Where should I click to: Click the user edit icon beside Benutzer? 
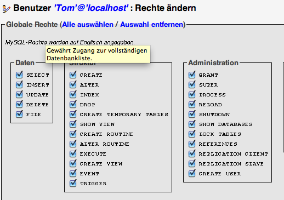[7, 9]
